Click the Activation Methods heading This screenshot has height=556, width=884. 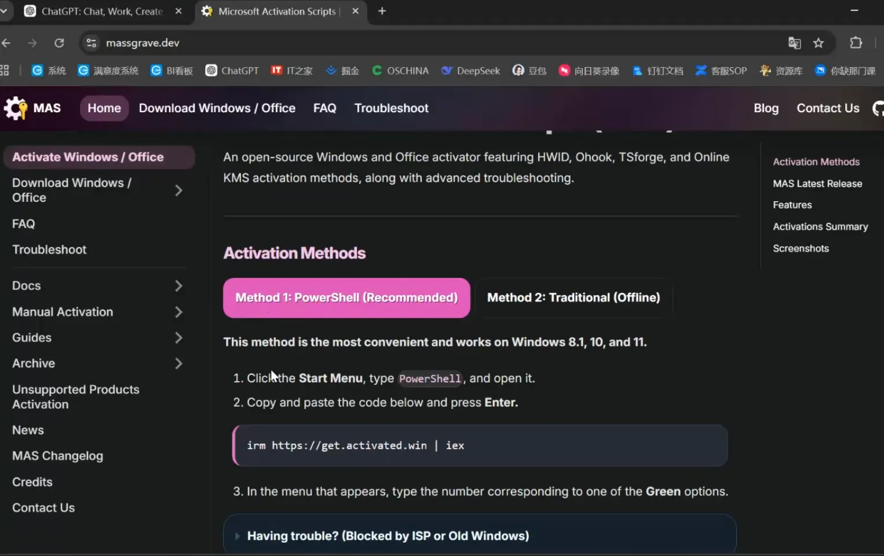click(x=294, y=253)
